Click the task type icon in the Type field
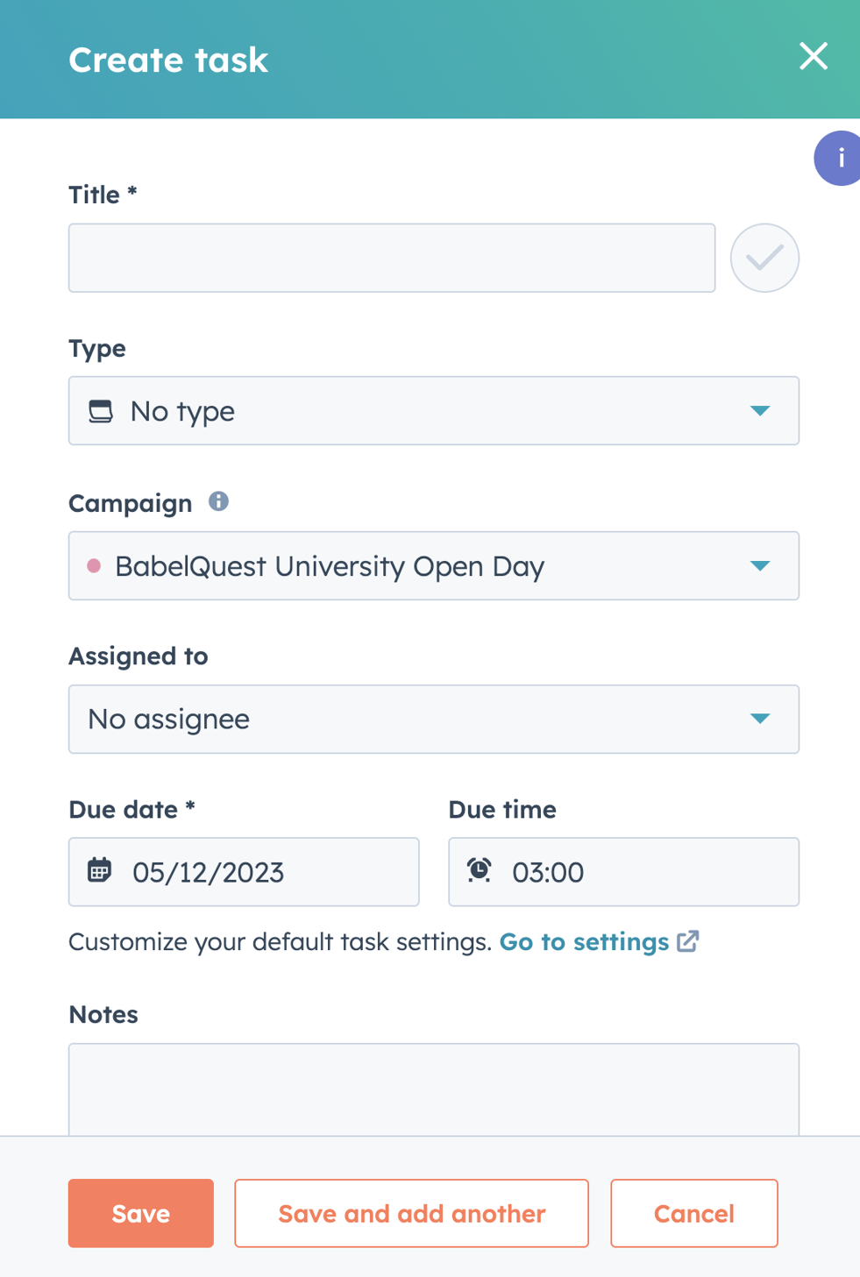This screenshot has width=860, height=1277. click(x=101, y=410)
